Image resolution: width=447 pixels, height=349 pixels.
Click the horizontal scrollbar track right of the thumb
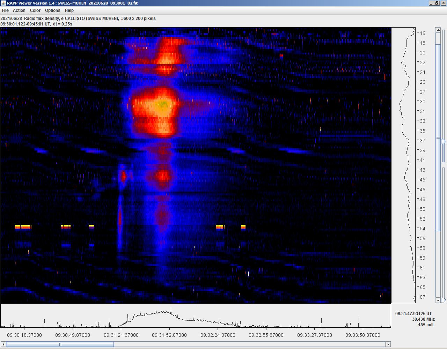point(249,344)
